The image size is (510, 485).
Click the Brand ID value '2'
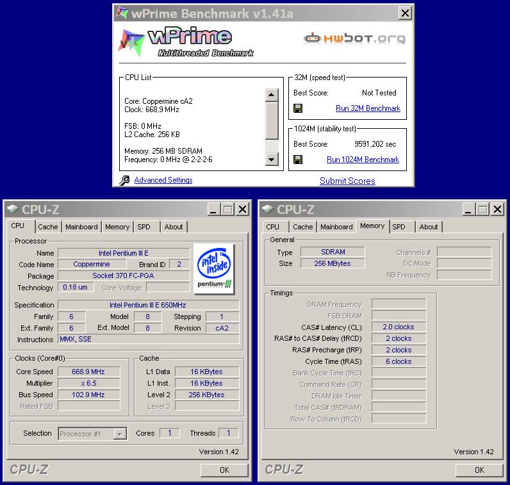179,264
